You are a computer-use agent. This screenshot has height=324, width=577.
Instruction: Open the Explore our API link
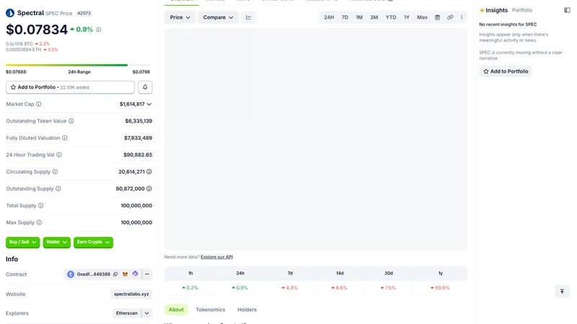click(x=217, y=257)
